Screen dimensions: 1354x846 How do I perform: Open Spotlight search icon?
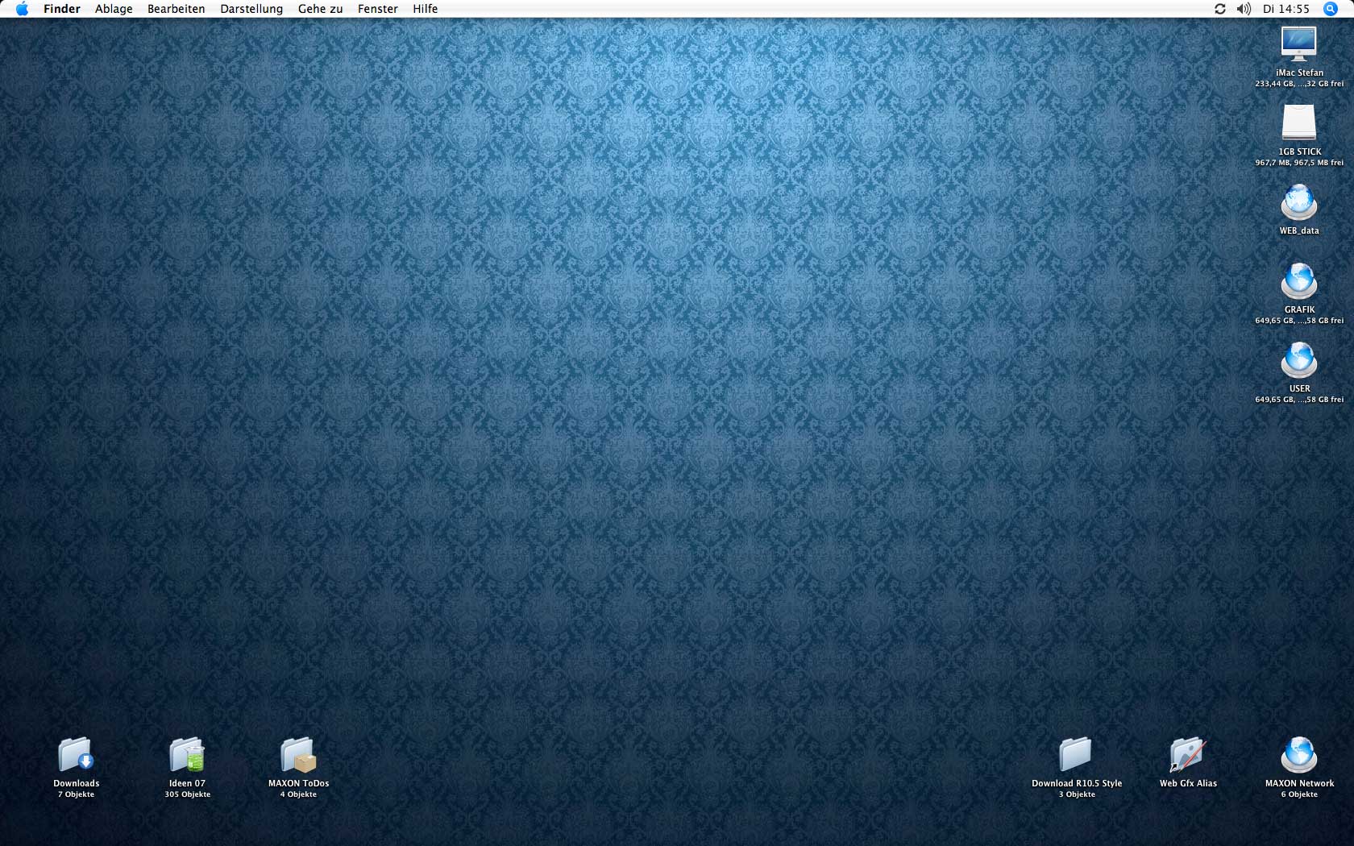pos(1331,9)
